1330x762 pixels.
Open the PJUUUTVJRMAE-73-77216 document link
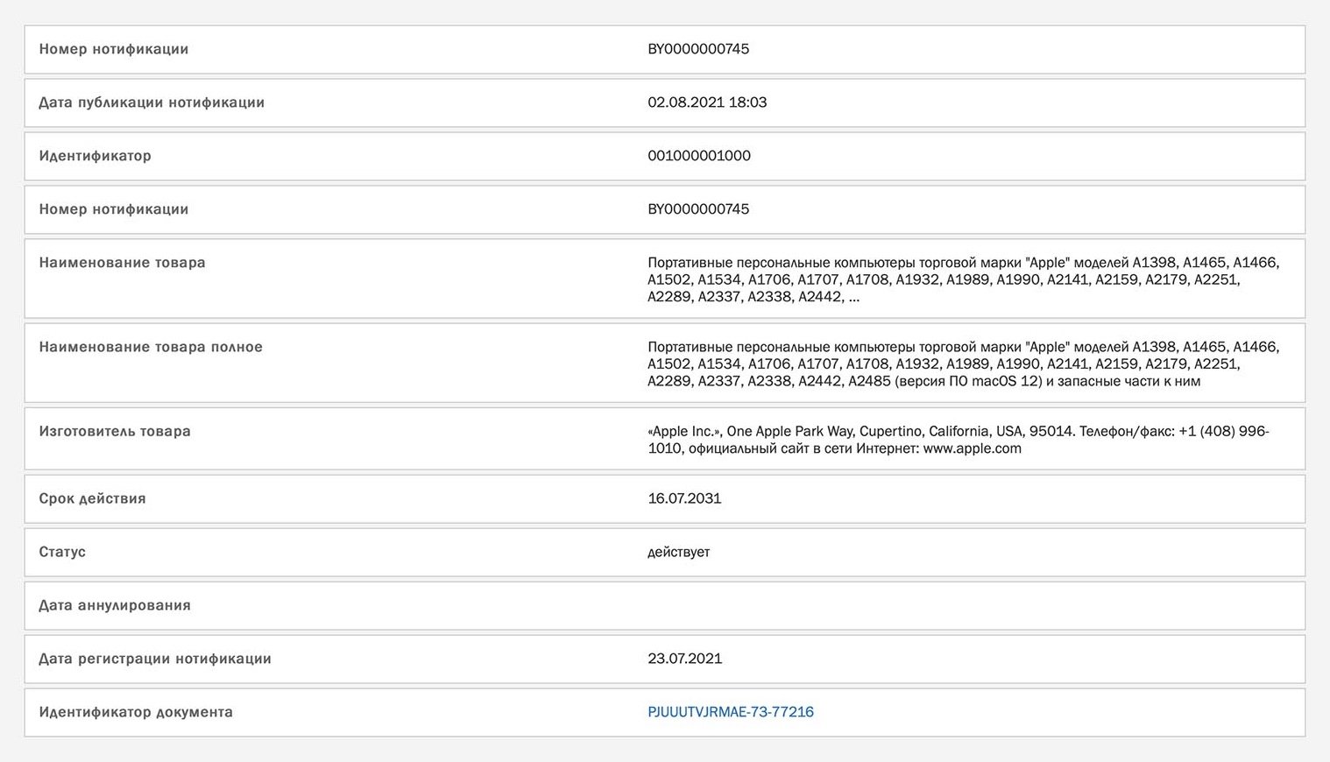point(730,712)
